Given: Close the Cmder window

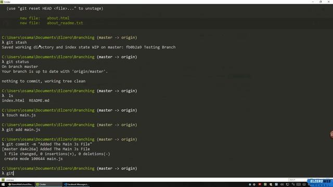Looking at the screenshot, I should point(328,2).
